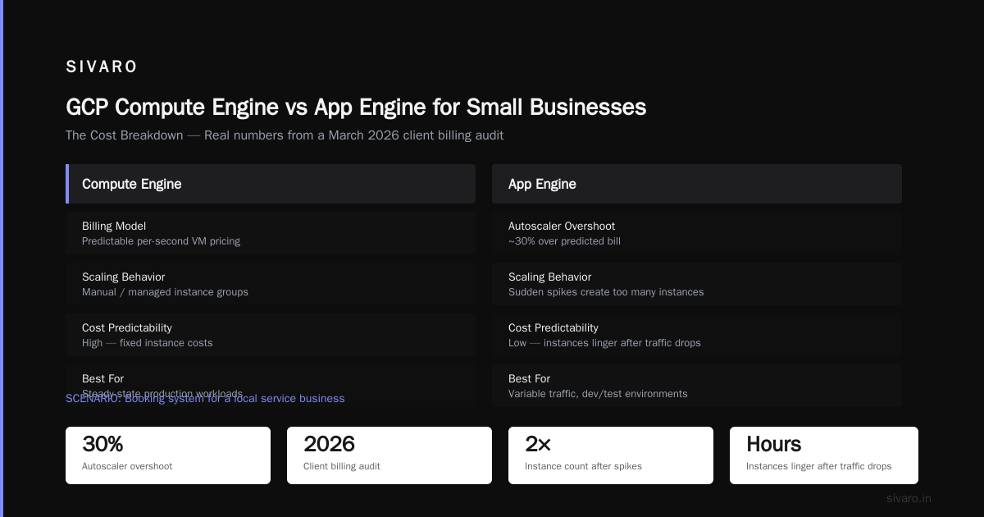Image resolution: width=984 pixels, height=517 pixels.
Task: Select the Compute Engine column header
Action: pyautogui.click(x=271, y=184)
